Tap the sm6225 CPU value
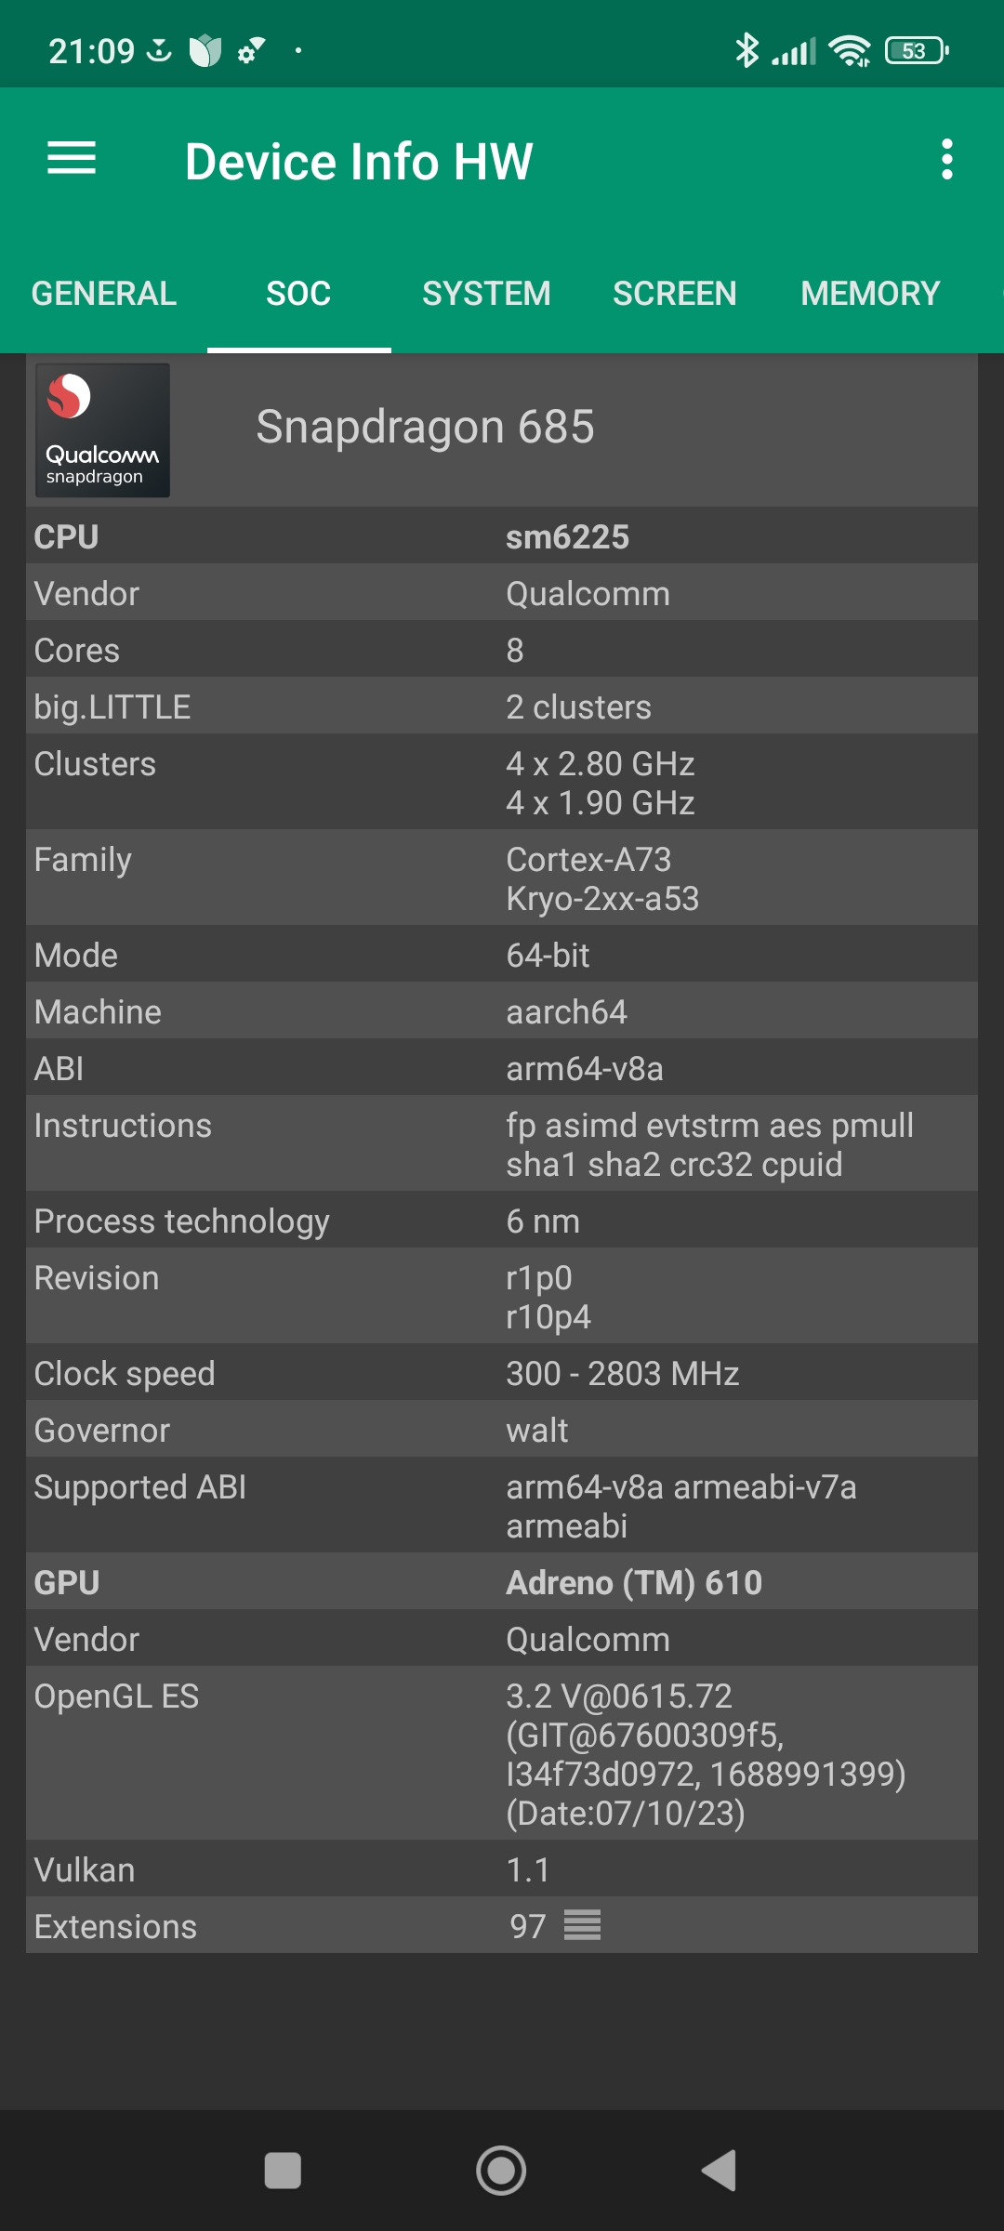The height and width of the screenshot is (2231, 1004). pyautogui.click(x=567, y=537)
